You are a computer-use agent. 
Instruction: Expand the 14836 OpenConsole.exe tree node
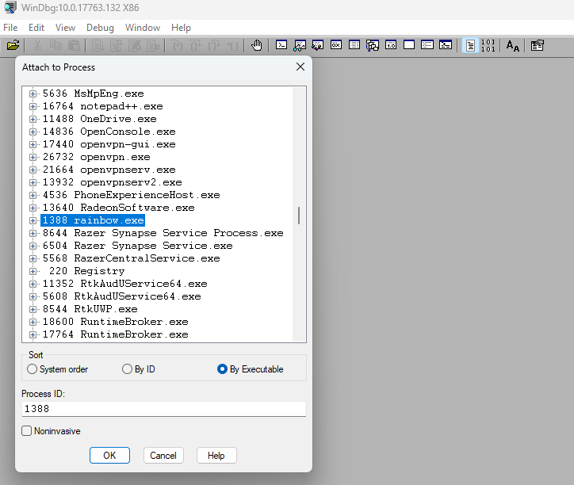[33, 132]
